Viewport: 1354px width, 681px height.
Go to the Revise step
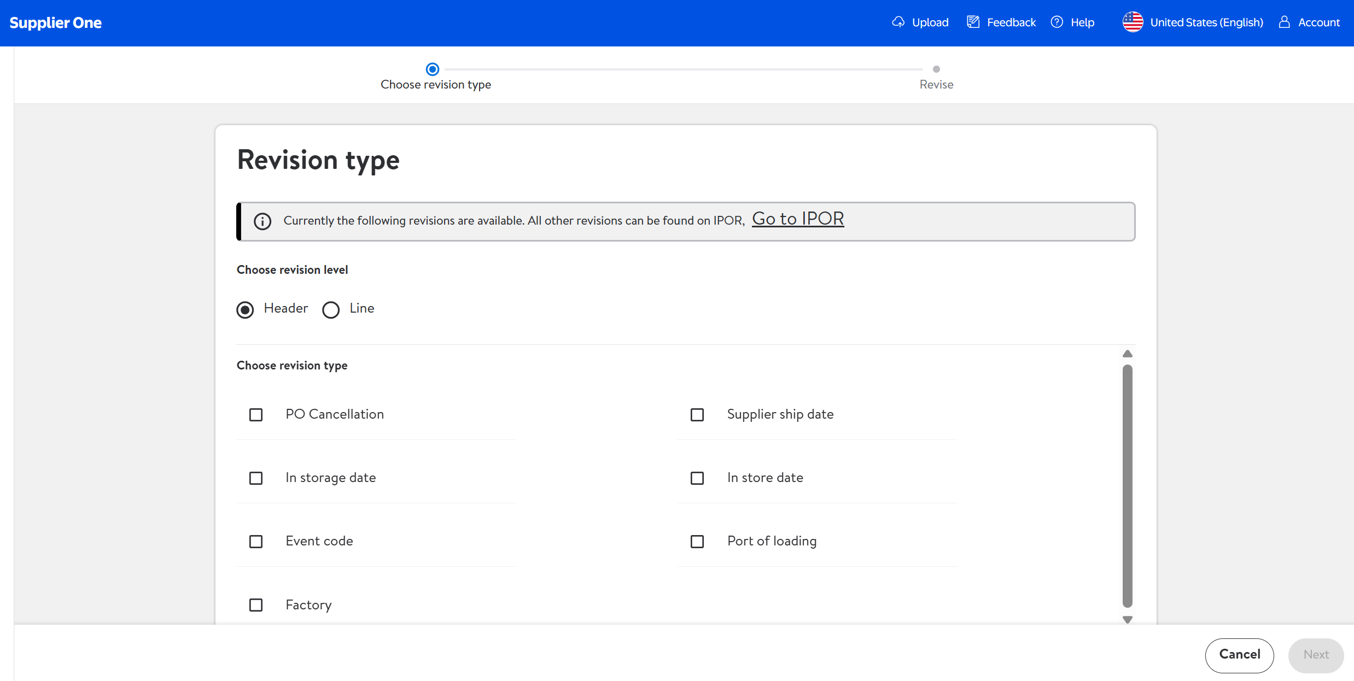[936, 69]
